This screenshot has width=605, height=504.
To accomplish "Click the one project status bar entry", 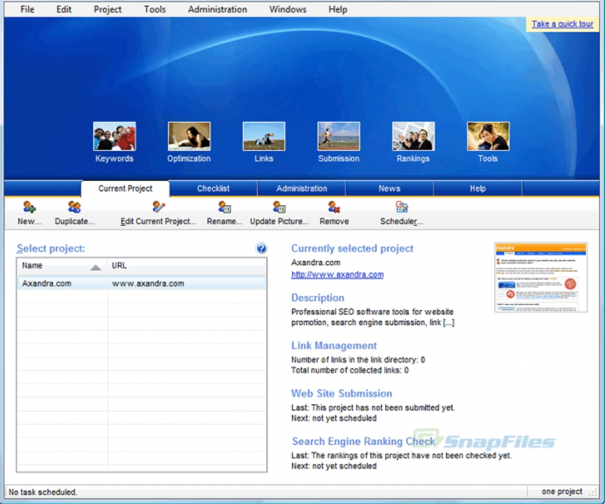I will pos(562,491).
